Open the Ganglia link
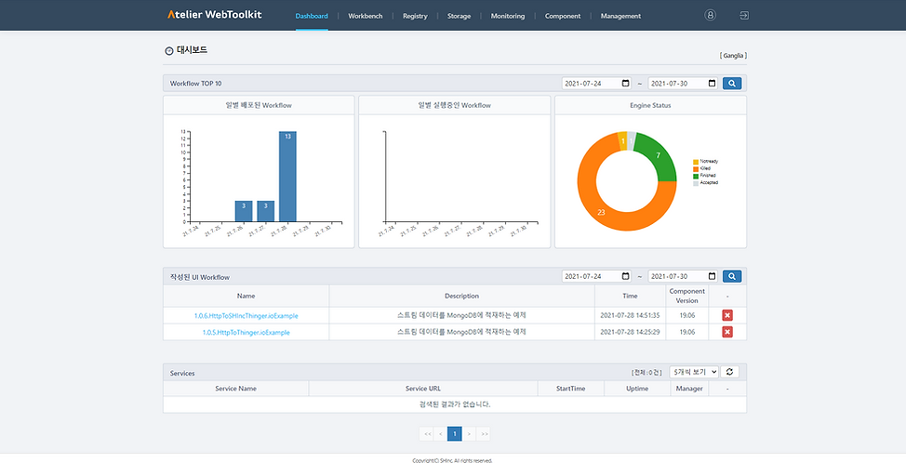 point(733,56)
